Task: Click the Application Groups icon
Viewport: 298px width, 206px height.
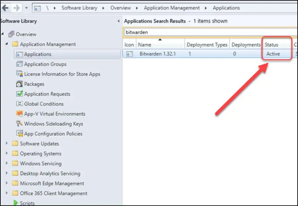Action: tap(19, 64)
